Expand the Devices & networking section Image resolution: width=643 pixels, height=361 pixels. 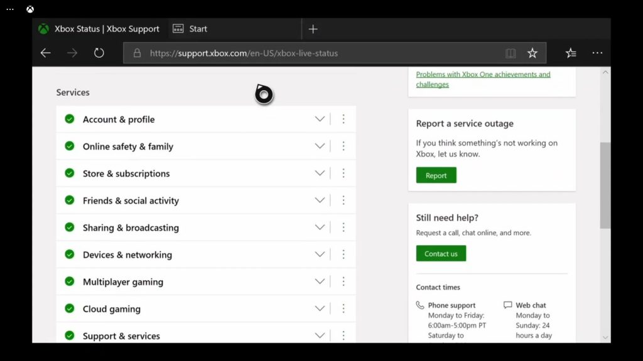click(x=320, y=254)
